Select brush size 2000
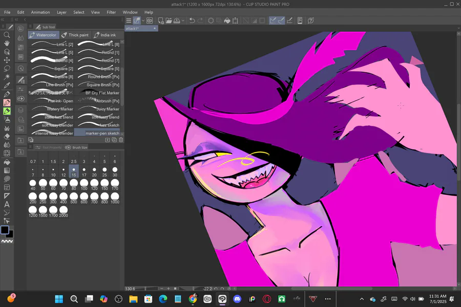 (64, 212)
